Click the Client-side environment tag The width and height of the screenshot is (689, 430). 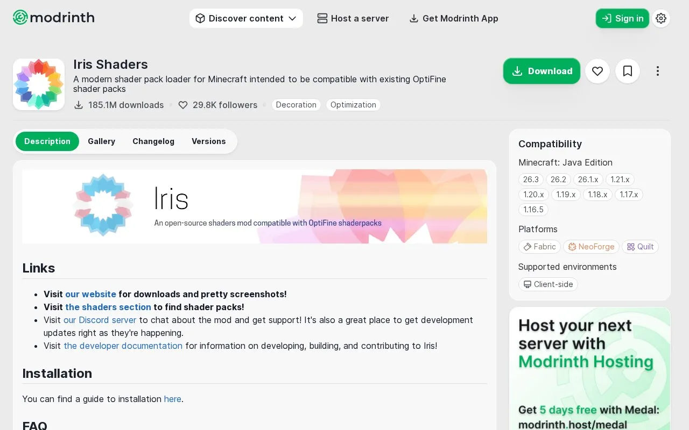(x=548, y=284)
